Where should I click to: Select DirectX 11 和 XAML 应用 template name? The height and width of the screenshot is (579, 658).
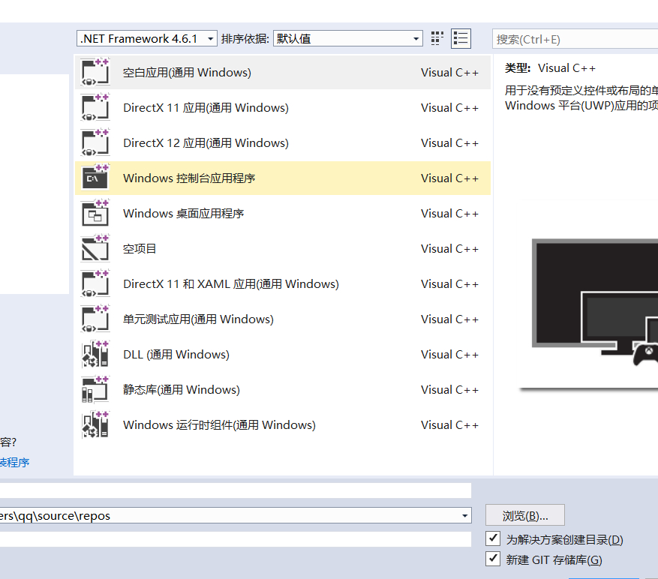[x=231, y=284]
